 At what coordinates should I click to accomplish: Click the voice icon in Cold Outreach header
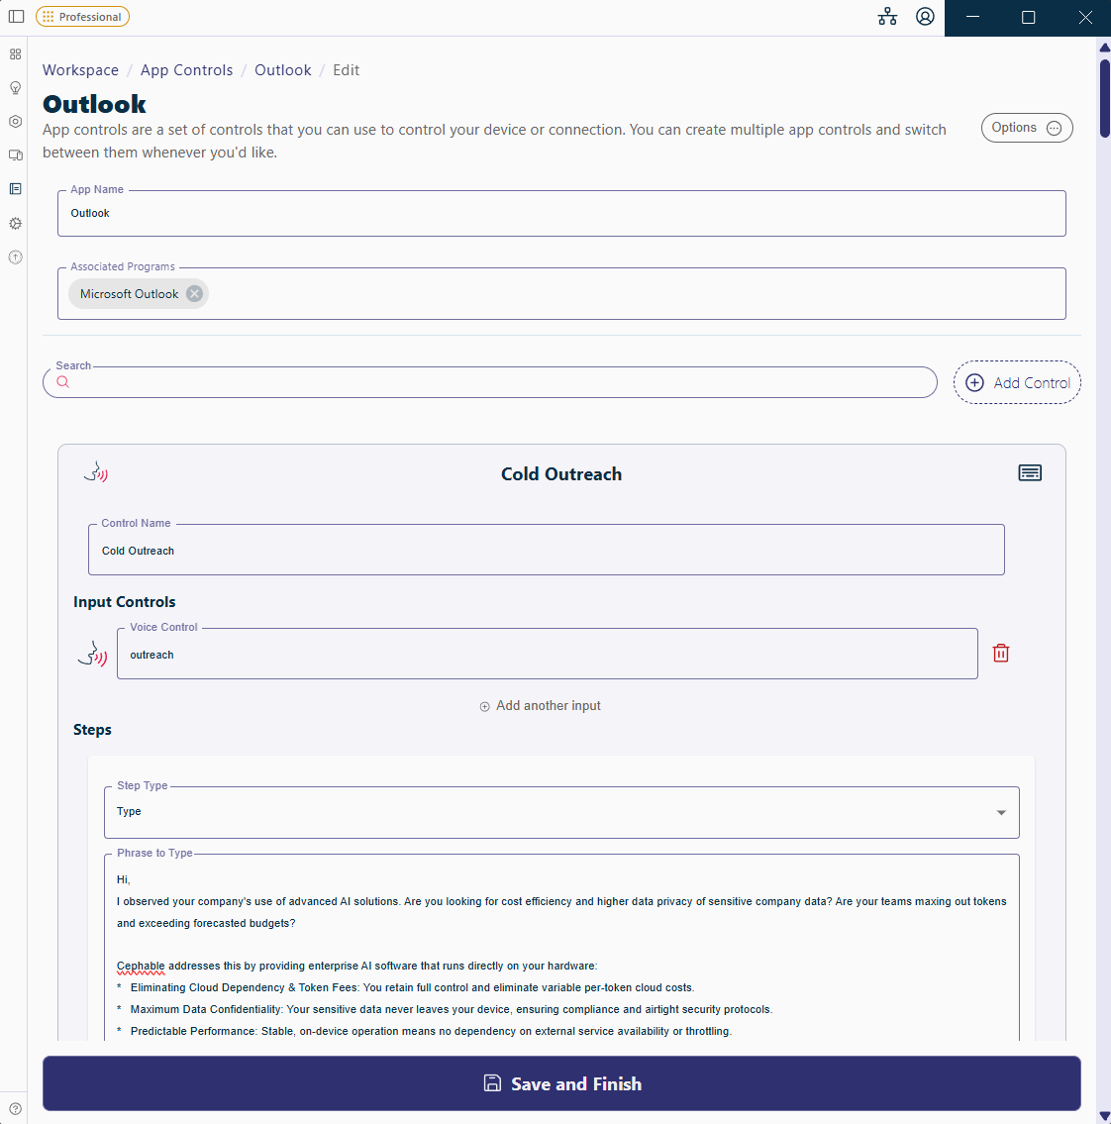95,472
